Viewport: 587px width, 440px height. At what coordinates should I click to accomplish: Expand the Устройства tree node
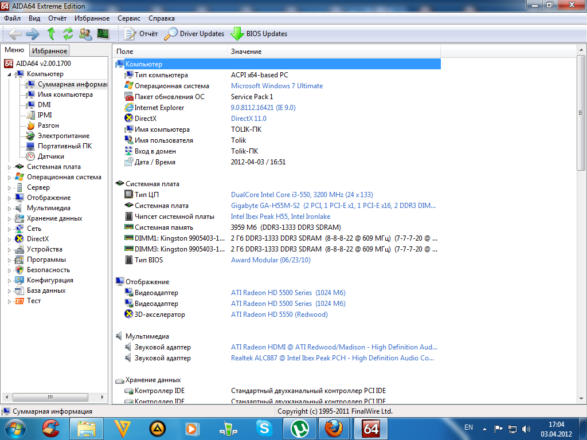(9, 250)
